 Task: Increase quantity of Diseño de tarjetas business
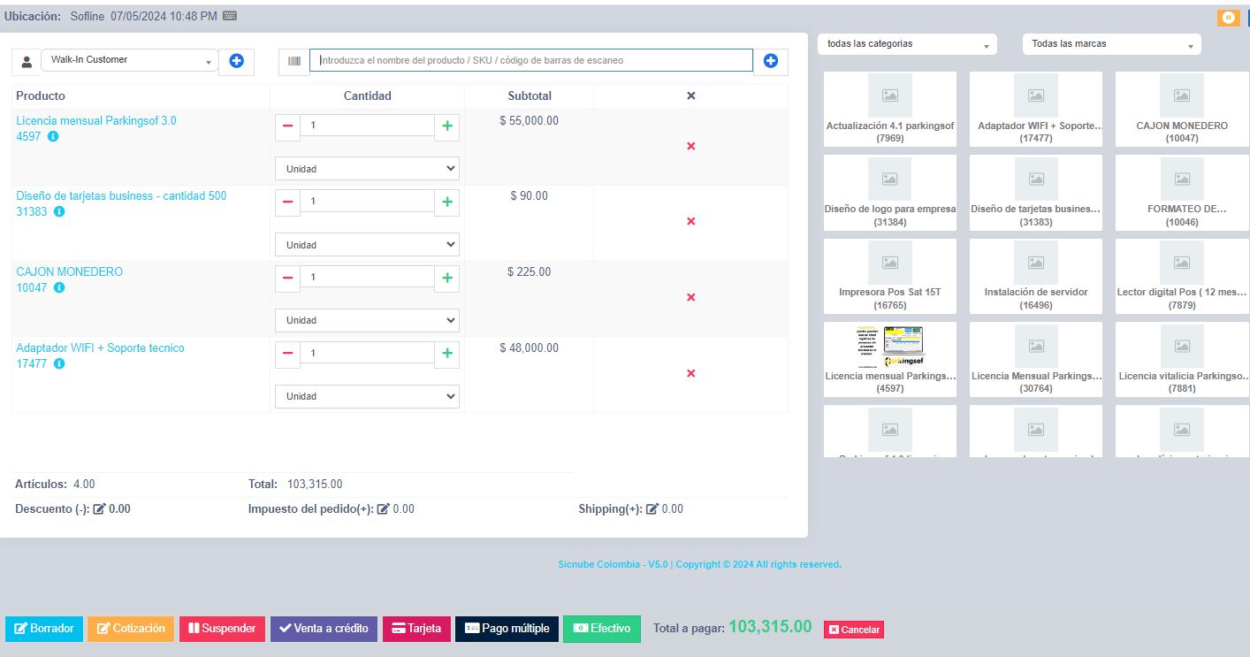pyautogui.click(x=447, y=202)
